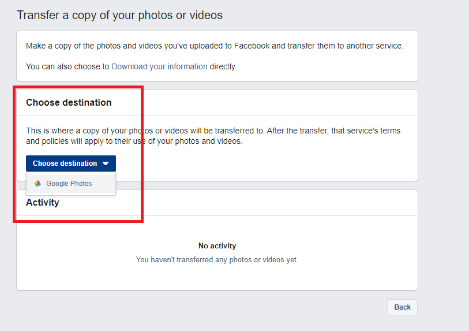Click the word directly after the link

pyautogui.click(x=223, y=66)
